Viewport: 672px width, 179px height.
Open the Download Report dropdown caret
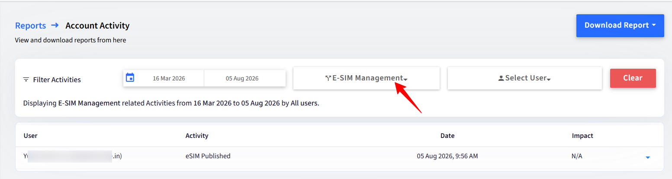653,25
